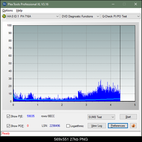Click the rows/8ECC label
The height and width of the screenshot is (142, 142).
(48, 116)
